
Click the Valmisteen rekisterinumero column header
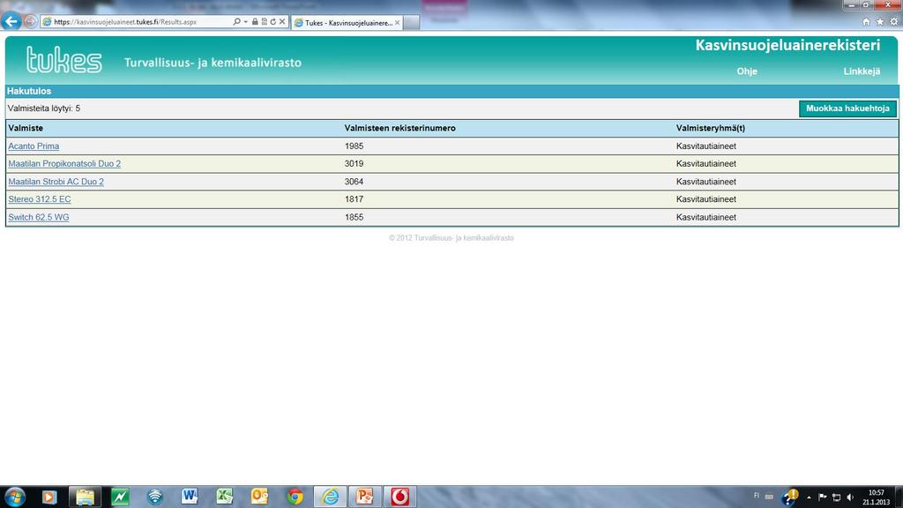pyautogui.click(x=399, y=128)
